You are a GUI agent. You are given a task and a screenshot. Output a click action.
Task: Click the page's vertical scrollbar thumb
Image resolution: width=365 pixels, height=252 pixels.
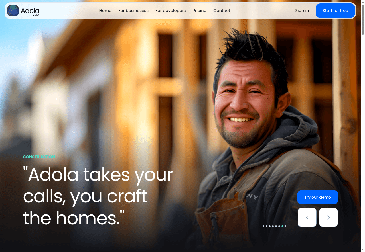point(363,19)
